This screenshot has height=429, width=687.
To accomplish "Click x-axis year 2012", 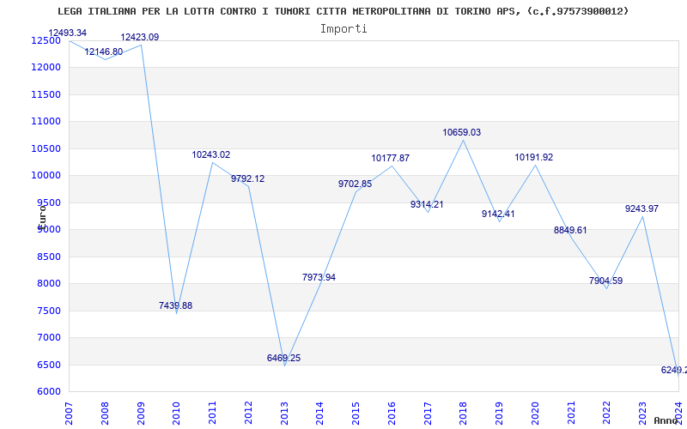I will pos(248,414).
